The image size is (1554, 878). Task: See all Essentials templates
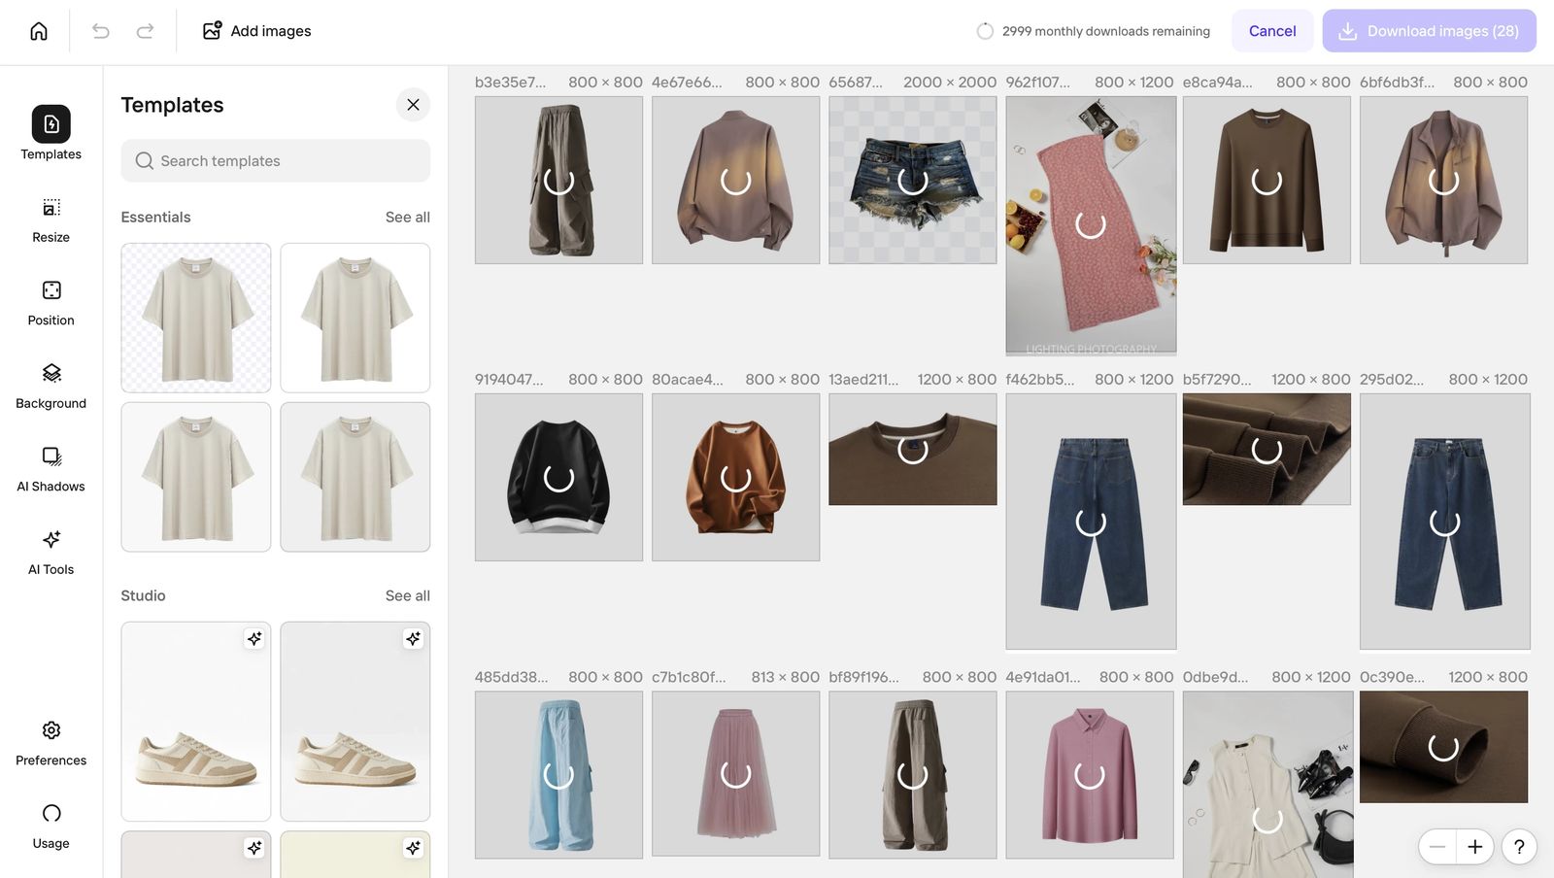click(x=408, y=217)
